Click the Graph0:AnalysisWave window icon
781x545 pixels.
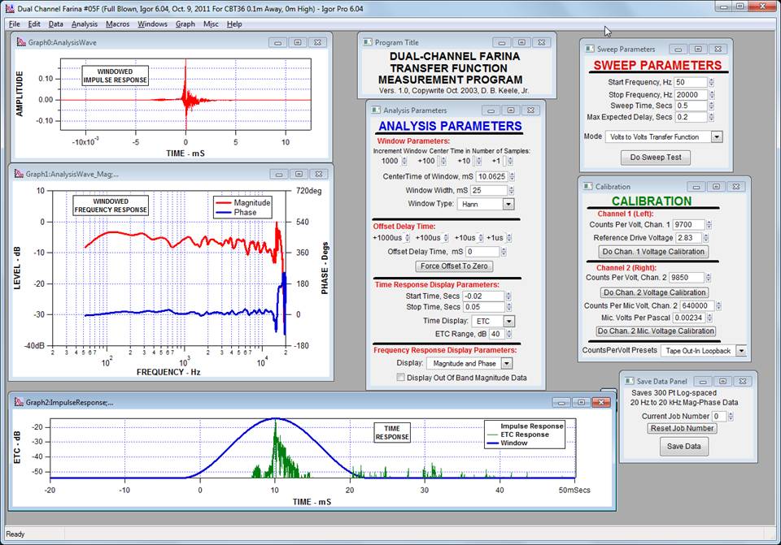point(21,41)
